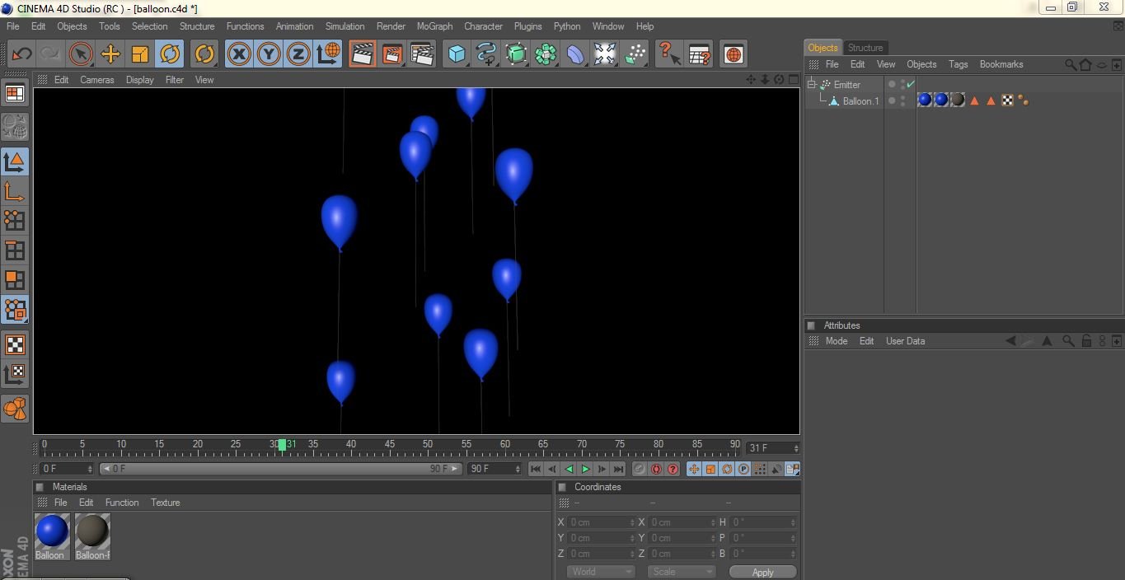Select the Rotate tool
This screenshot has width=1125, height=580.
(169, 54)
